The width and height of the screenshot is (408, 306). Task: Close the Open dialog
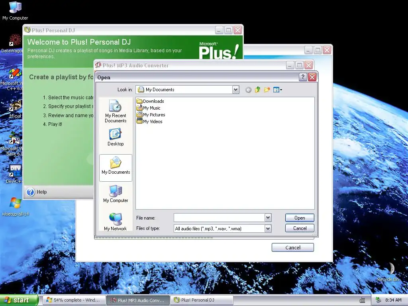tap(312, 77)
